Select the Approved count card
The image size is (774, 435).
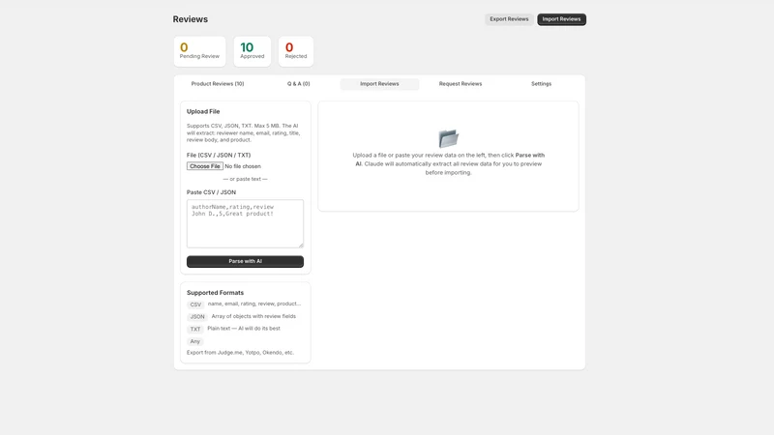click(x=253, y=51)
